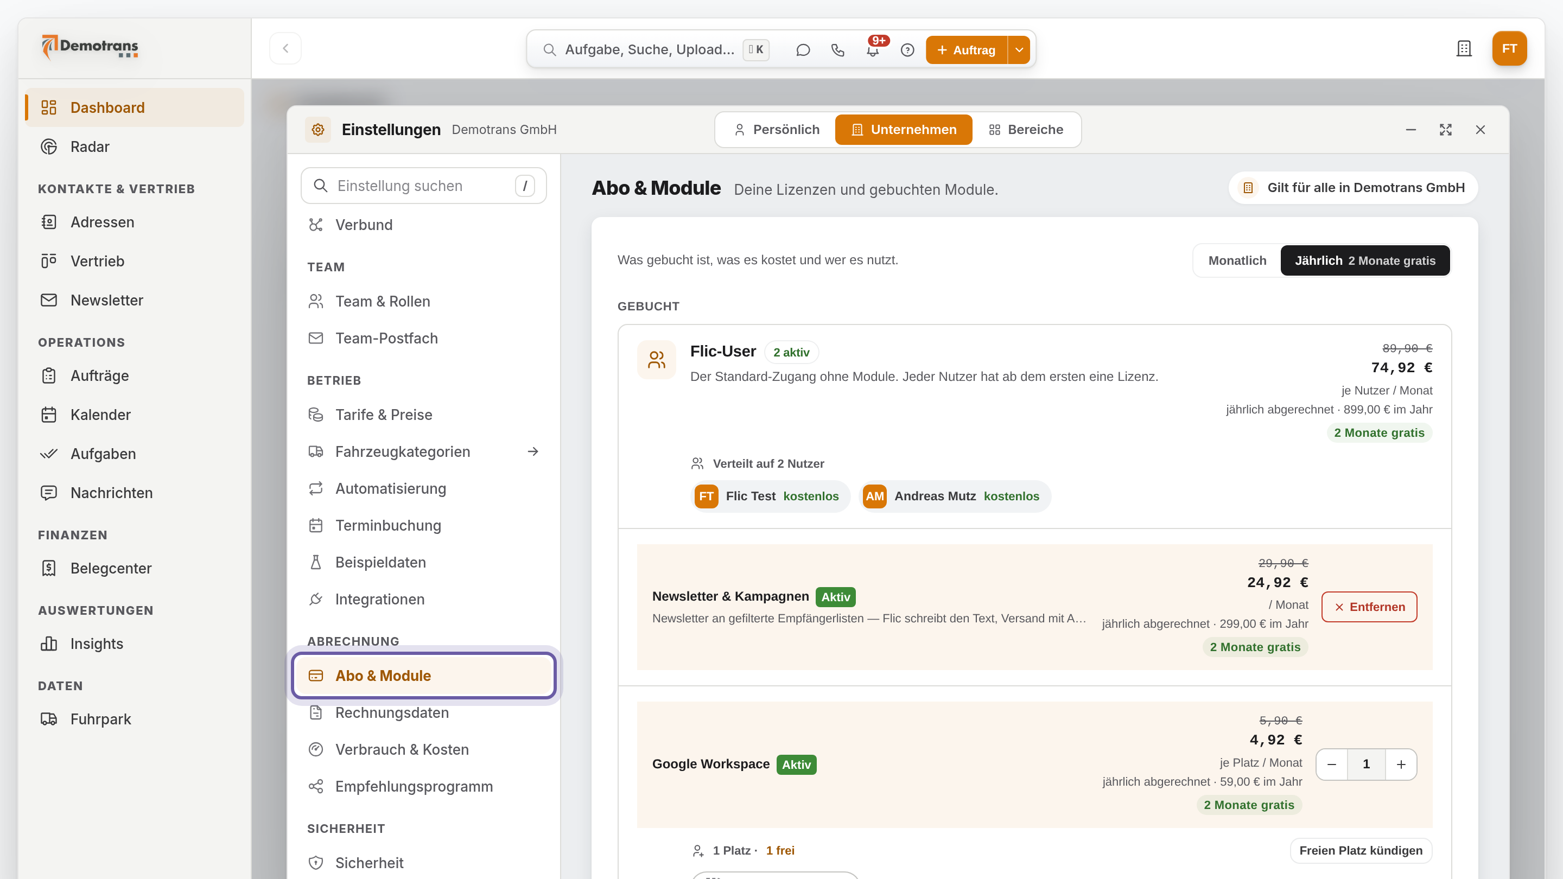Click Gilt für alle in Demotrans GmbH badge

tap(1354, 188)
